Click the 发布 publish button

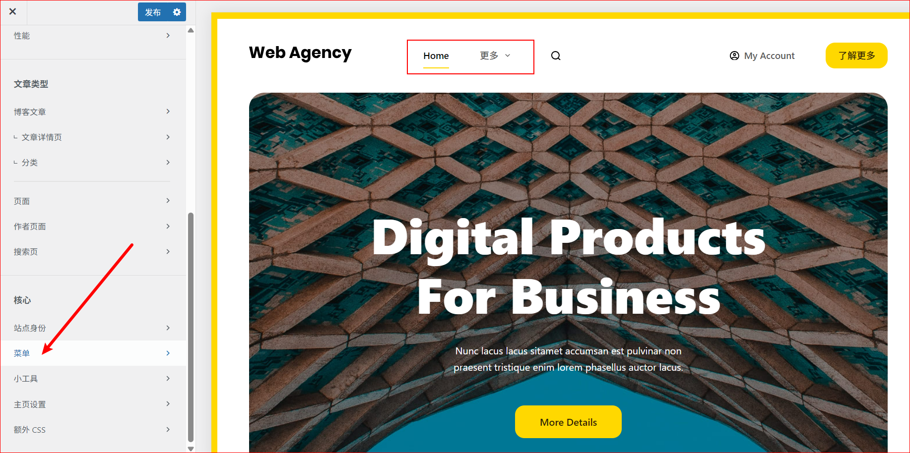153,12
